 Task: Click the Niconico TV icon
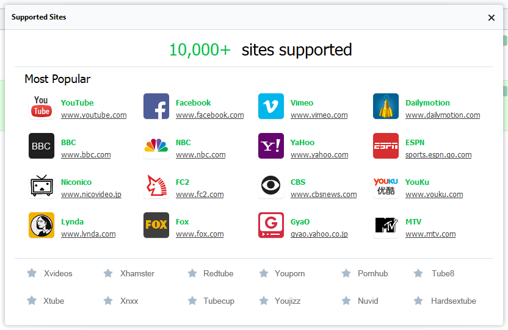pyautogui.click(x=42, y=185)
